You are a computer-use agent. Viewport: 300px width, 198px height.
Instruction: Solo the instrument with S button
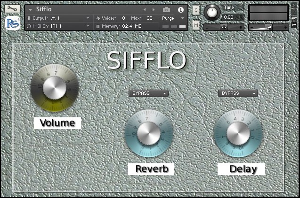(196, 10)
